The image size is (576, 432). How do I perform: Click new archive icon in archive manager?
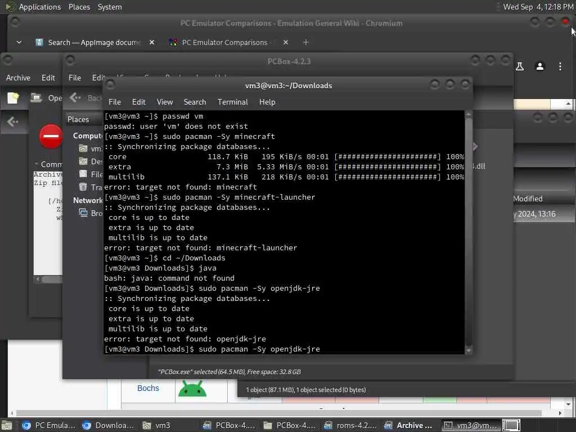(13, 98)
